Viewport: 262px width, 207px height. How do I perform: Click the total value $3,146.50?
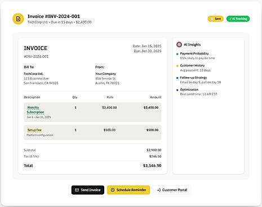click(x=152, y=165)
